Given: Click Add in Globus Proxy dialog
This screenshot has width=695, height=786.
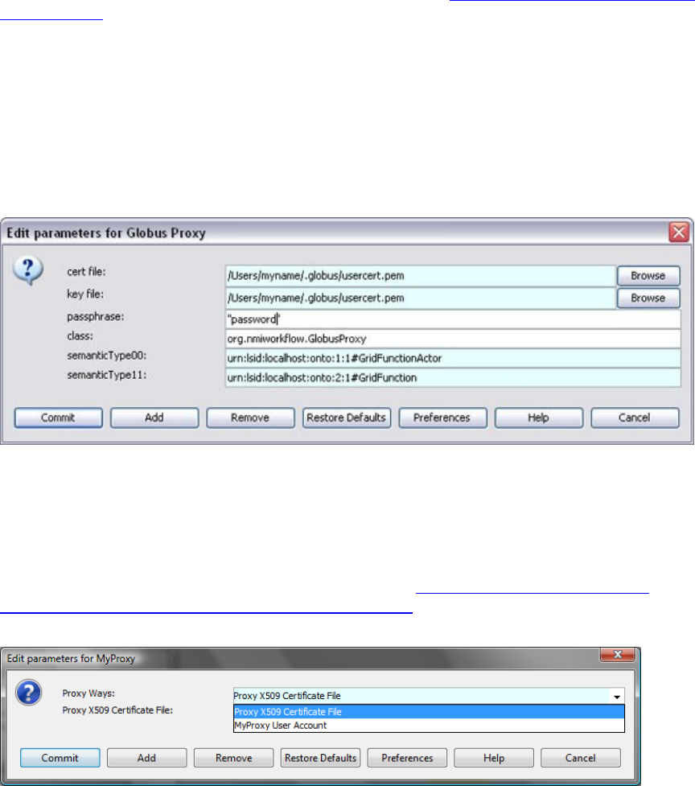Looking at the screenshot, I should 154,418.
